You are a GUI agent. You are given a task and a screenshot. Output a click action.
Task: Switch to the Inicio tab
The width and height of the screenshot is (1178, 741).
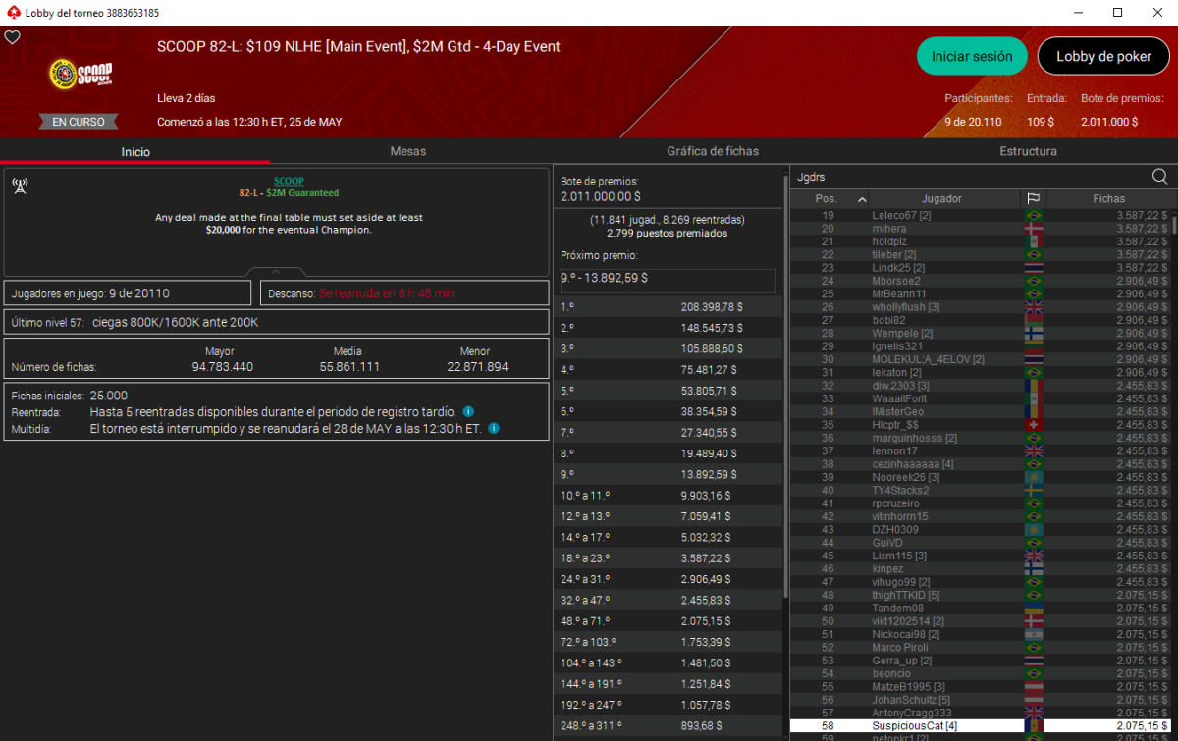coord(135,151)
